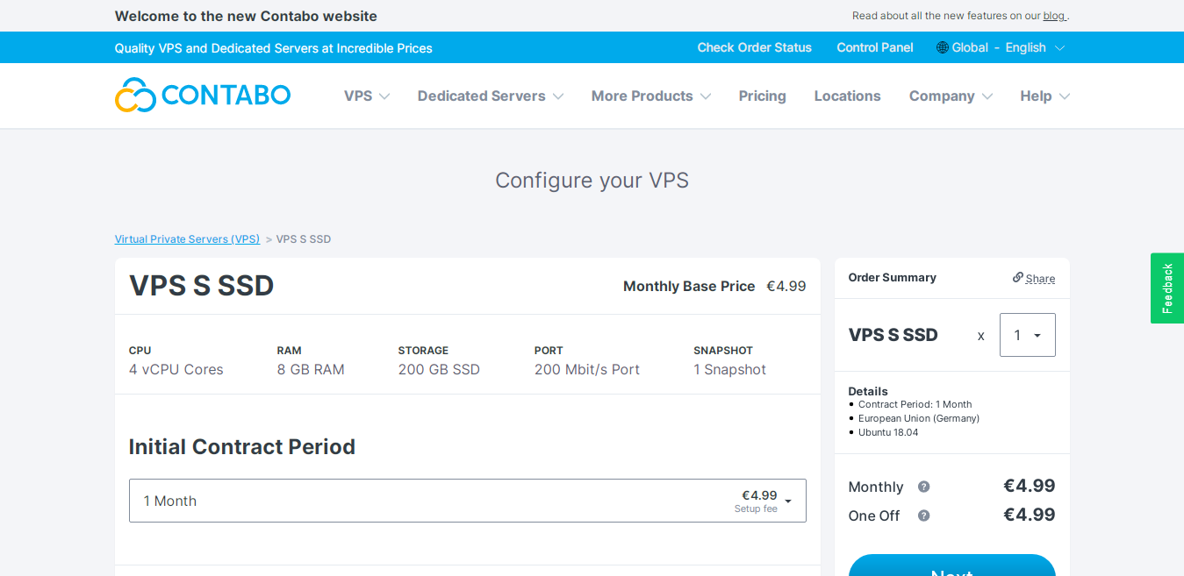
Task: Click 'Contract Period: 1 Month' detail
Action: [915, 405]
